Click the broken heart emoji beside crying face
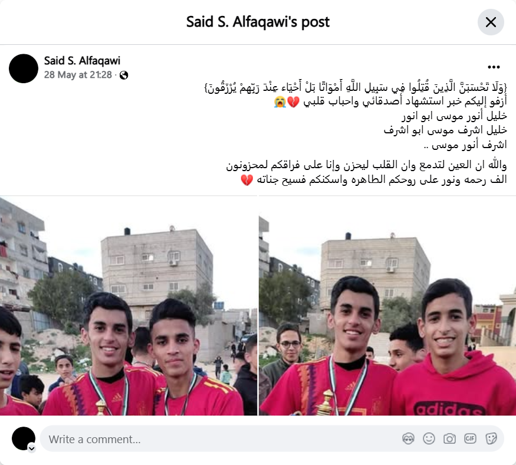516x465 pixels. tap(293, 102)
